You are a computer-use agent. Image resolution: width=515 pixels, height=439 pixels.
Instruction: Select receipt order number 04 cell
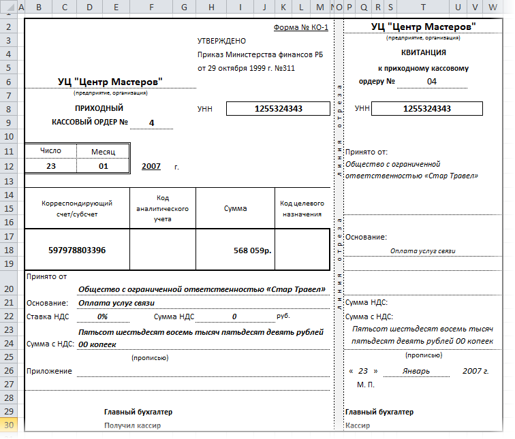click(432, 82)
